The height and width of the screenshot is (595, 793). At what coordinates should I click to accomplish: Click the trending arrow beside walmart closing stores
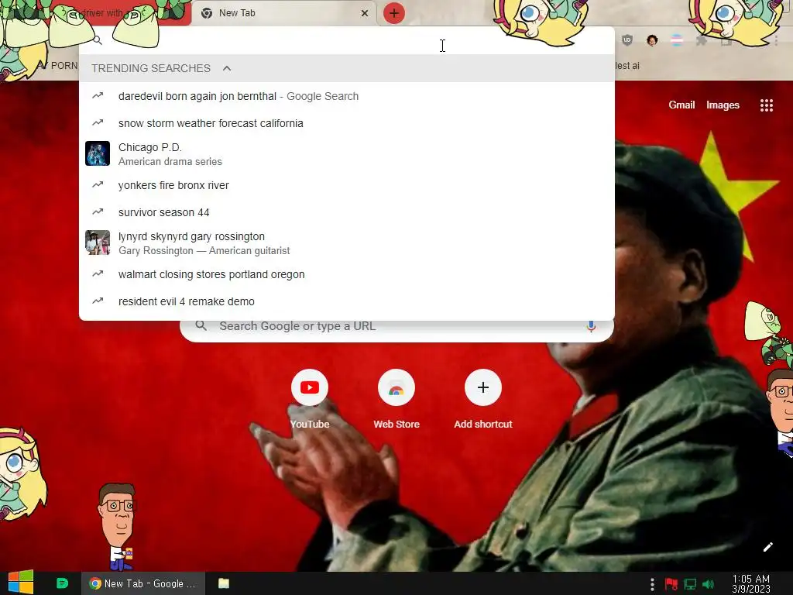click(98, 273)
